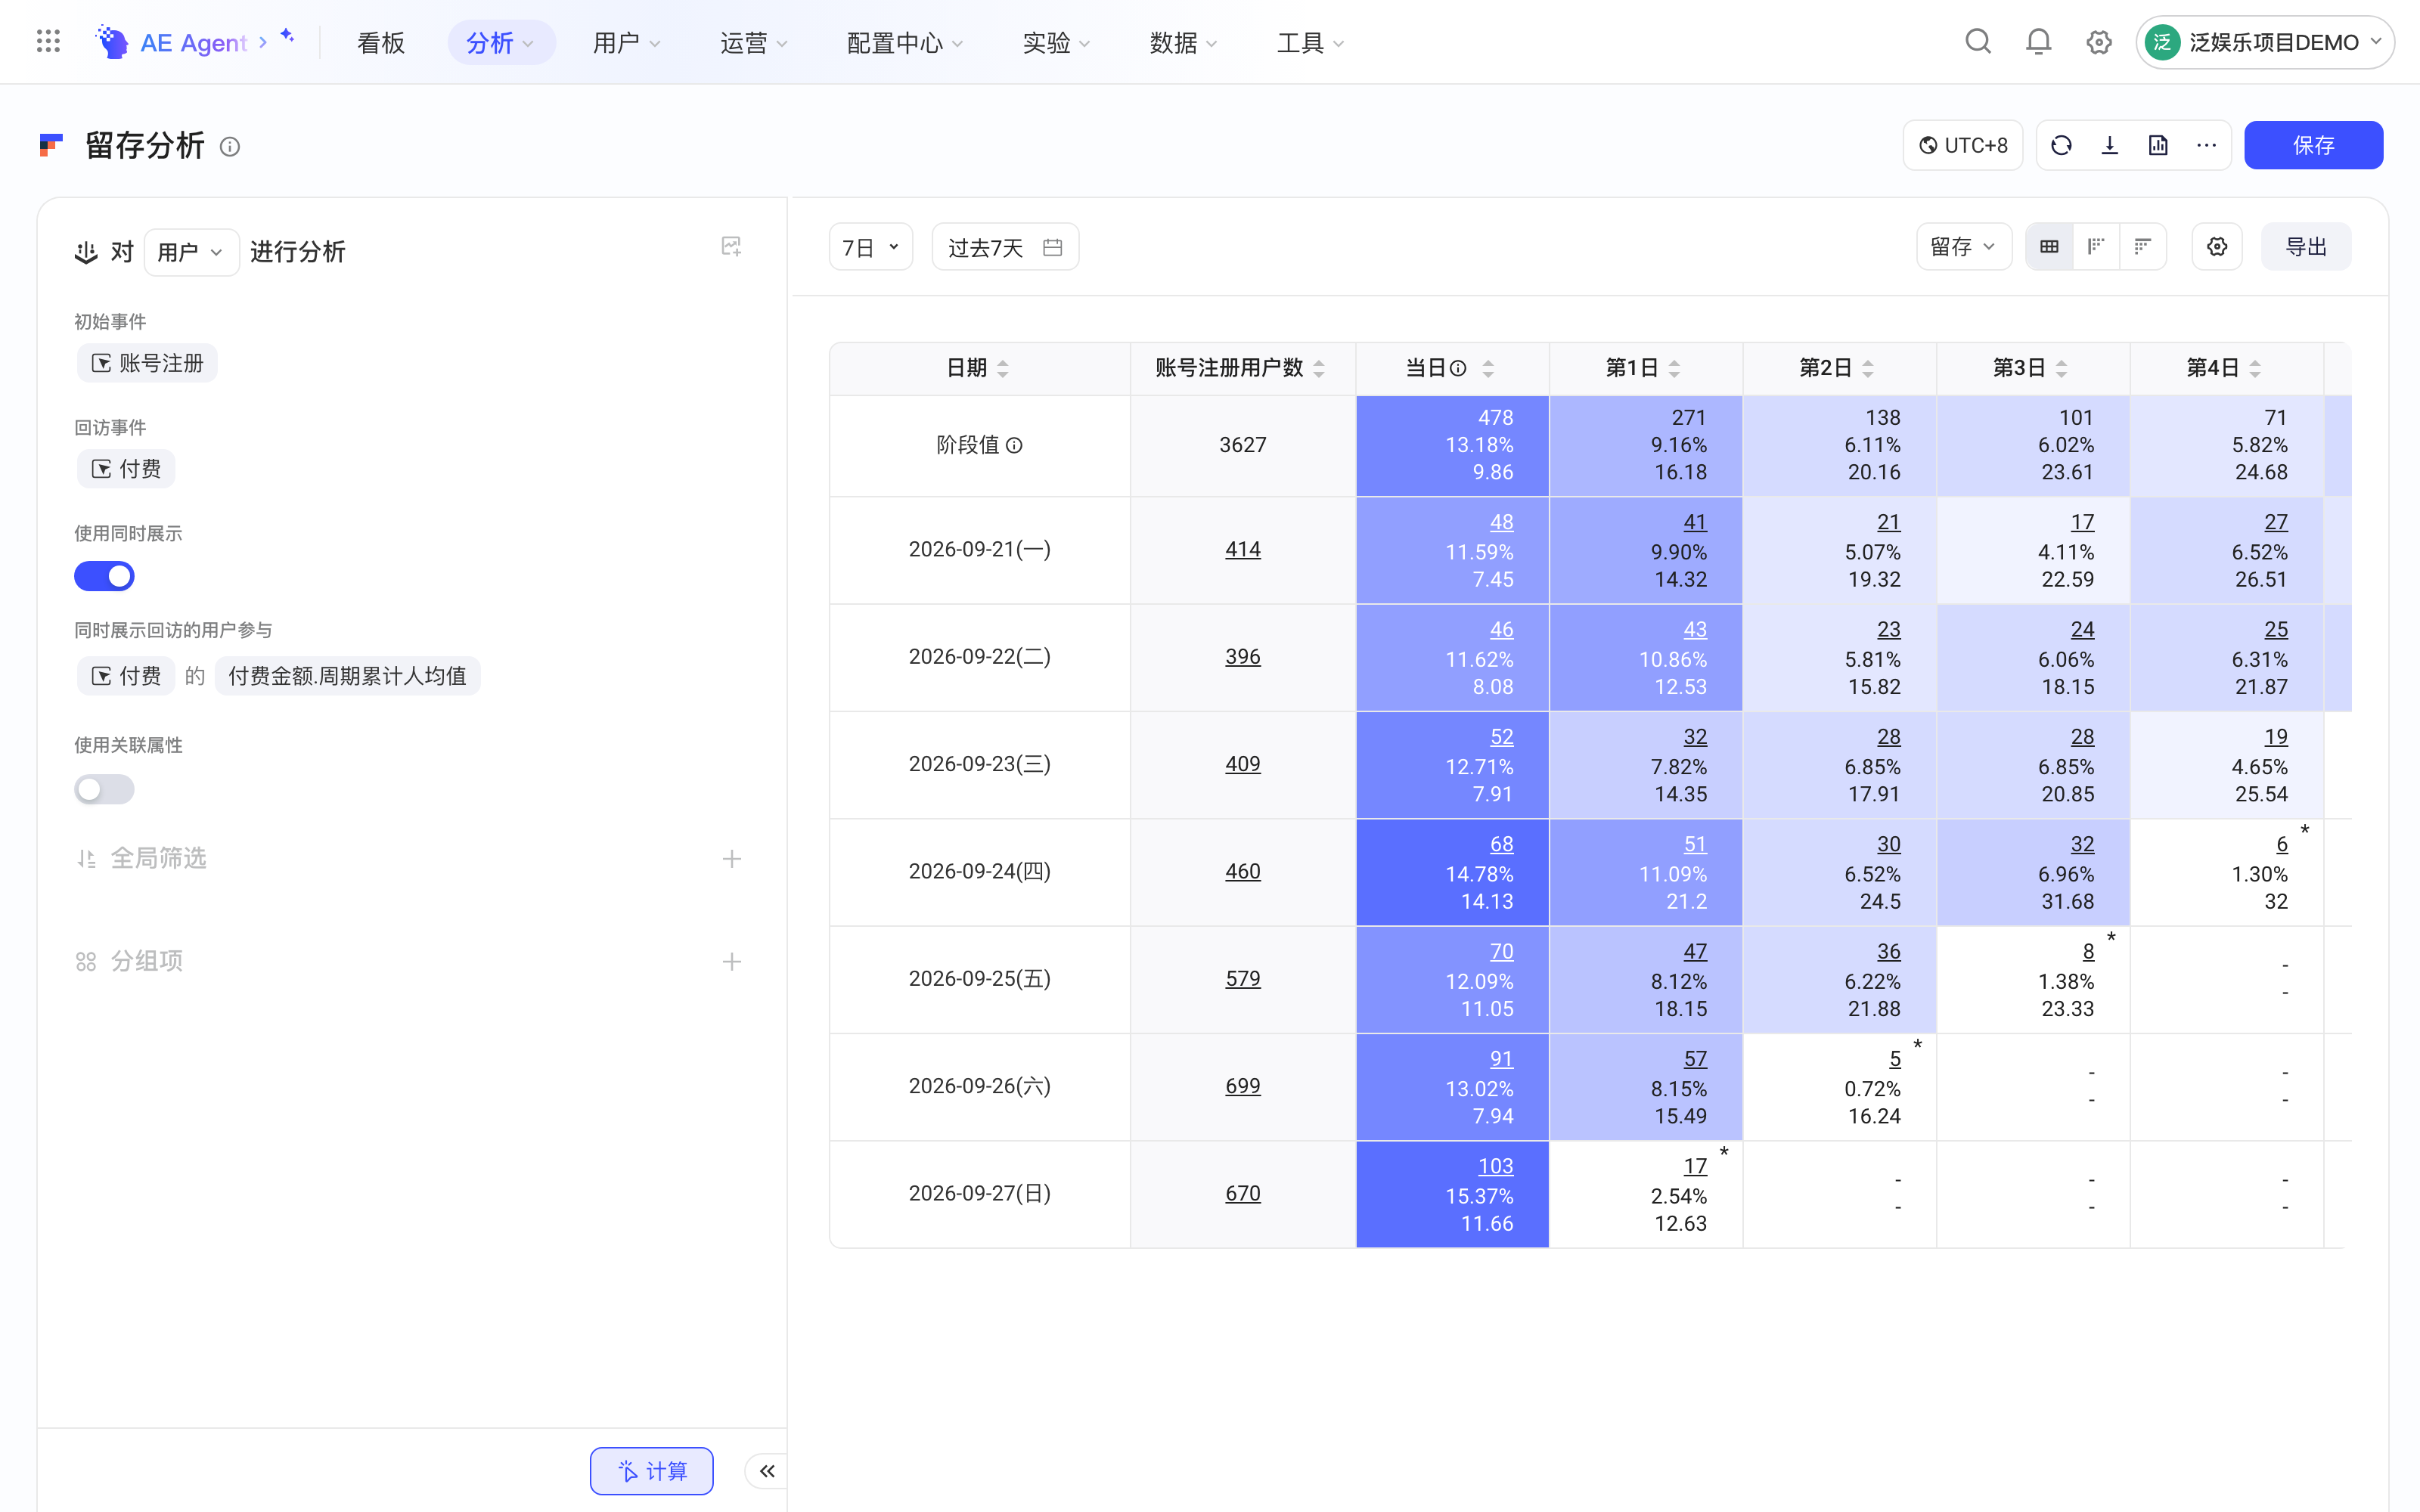Screen dimensions: 2420x1512
Task: Click the refresh icon next to UTC+8
Action: 2061,146
